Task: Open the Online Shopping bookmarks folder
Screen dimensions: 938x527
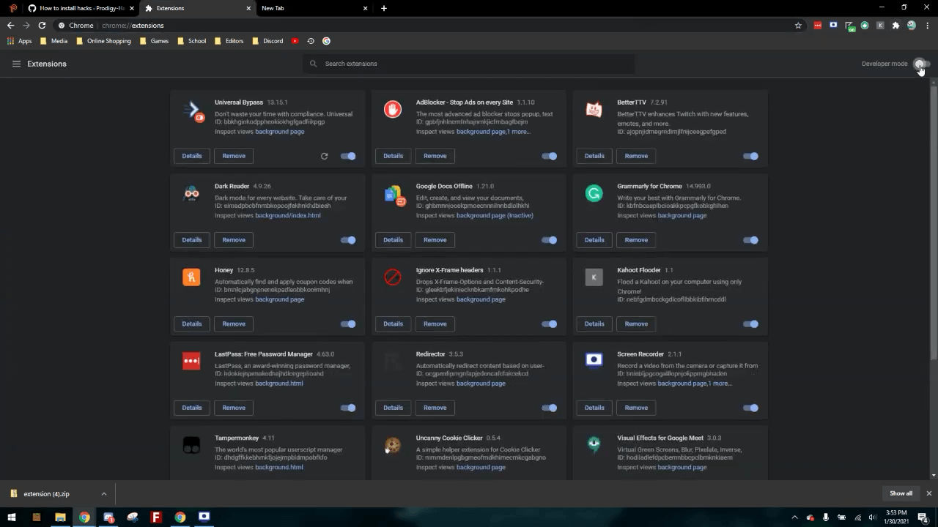Action: [x=103, y=41]
